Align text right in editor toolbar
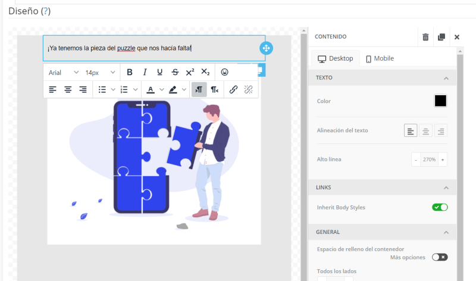Viewport: 476px width, 281px height. [x=83, y=90]
